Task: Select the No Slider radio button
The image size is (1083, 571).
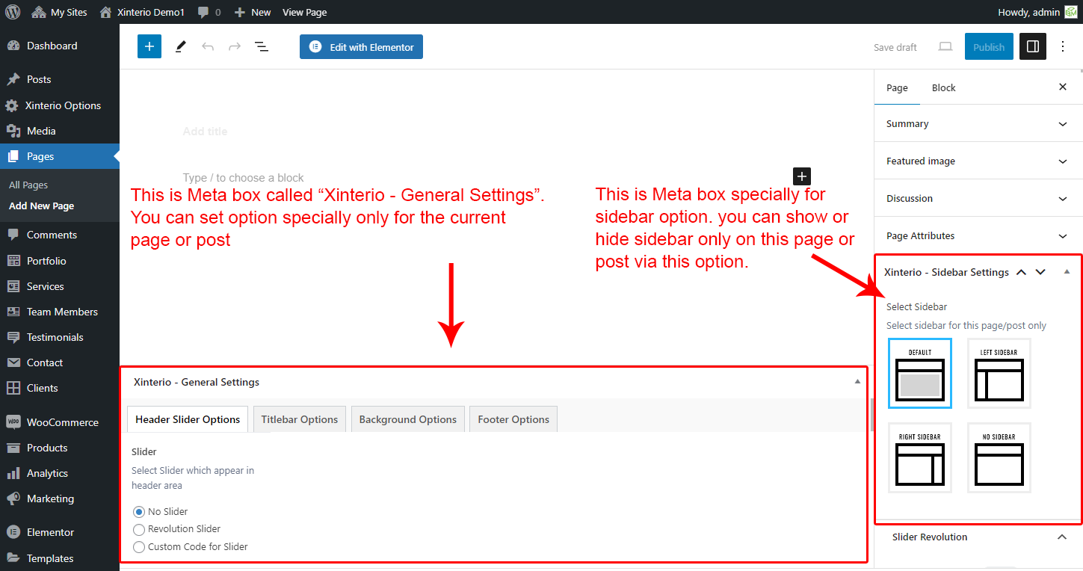Action: (138, 512)
